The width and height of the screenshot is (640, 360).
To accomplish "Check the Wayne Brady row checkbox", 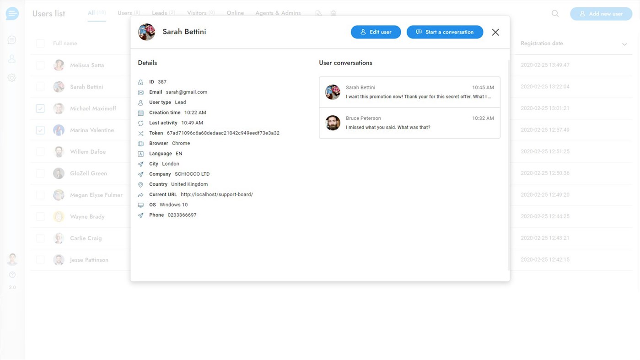I will coord(40,217).
